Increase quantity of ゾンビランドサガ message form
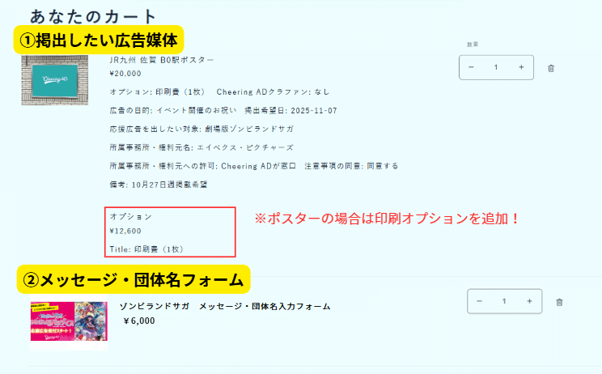 [529, 301]
